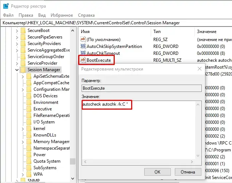The height and width of the screenshot is (183, 232).
Task: Select the Power folder icon
Action: pyautogui.click(x=29, y=155)
